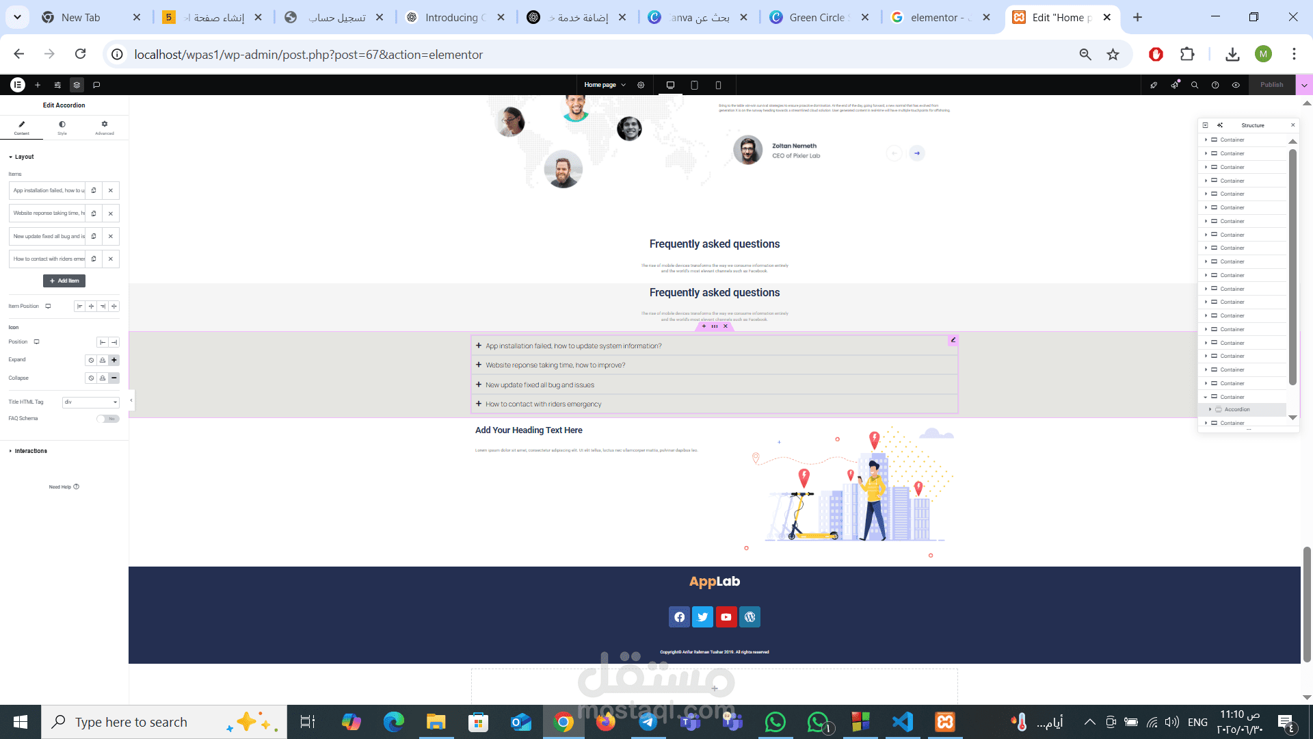The image size is (1313, 739).
Task: Toggle the FAQ Schema switch
Action: click(x=108, y=418)
